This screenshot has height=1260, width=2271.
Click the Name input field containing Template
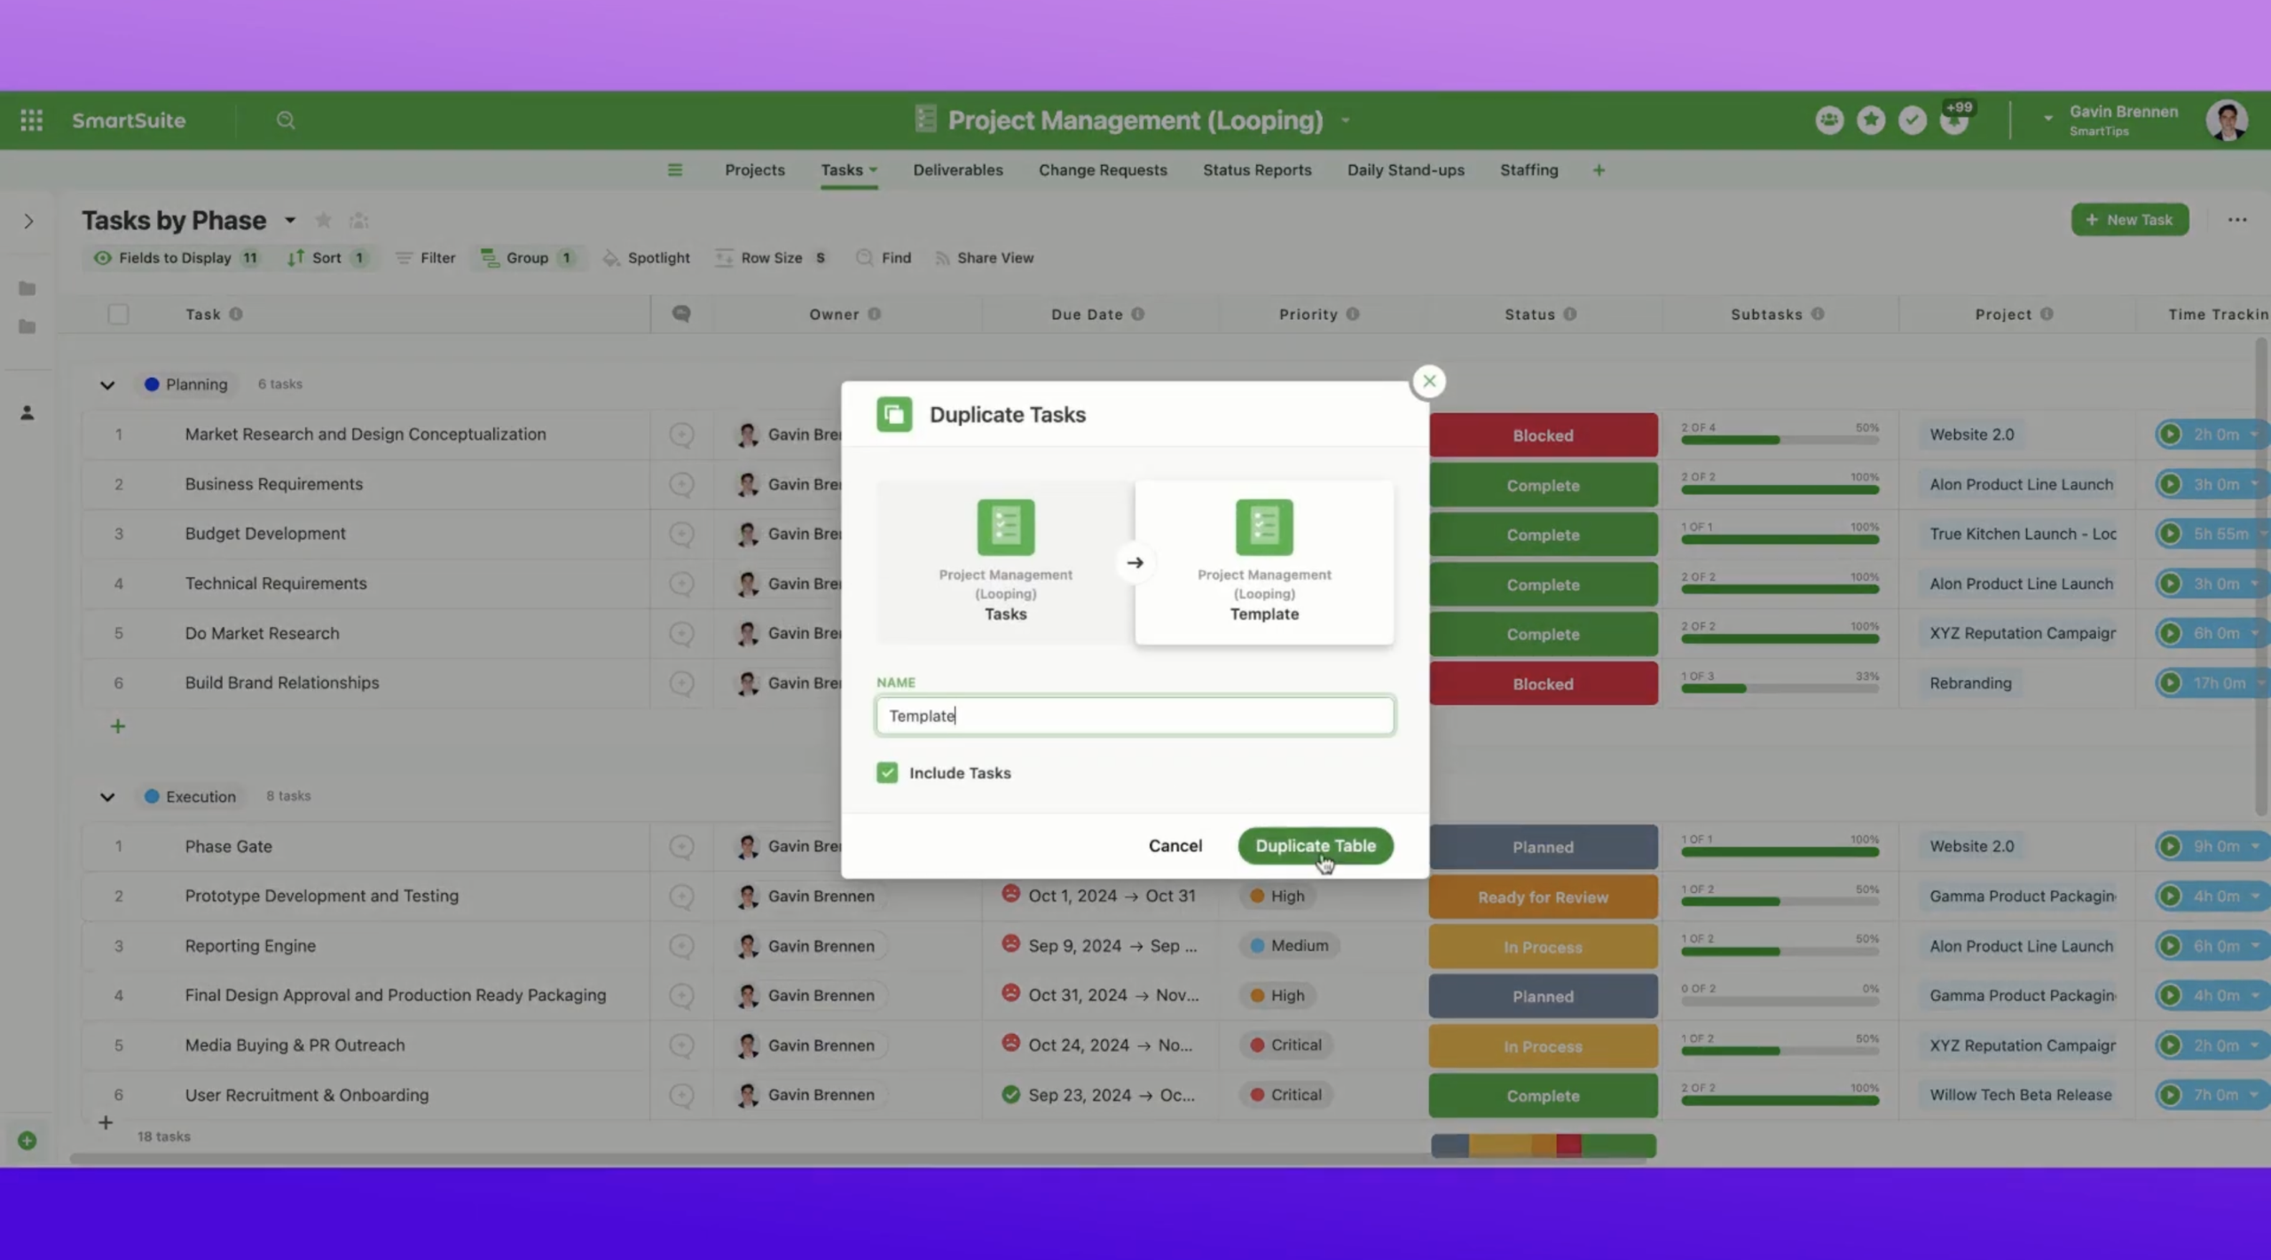(x=1134, y=716)
